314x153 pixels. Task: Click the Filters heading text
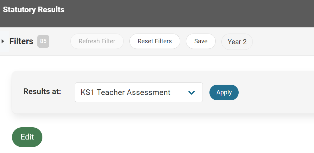21,41
